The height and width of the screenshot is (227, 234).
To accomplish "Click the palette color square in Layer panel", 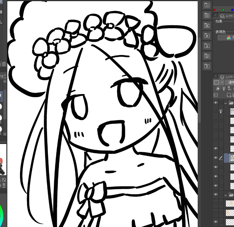I will pos(217,82).
